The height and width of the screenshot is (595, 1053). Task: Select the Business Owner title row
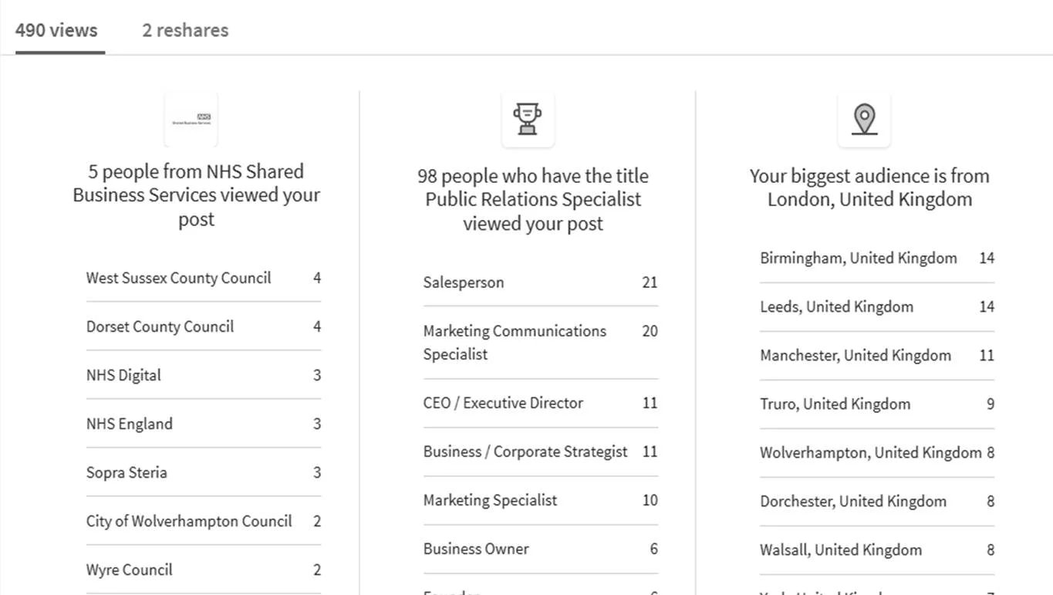(x=540, y=549)
